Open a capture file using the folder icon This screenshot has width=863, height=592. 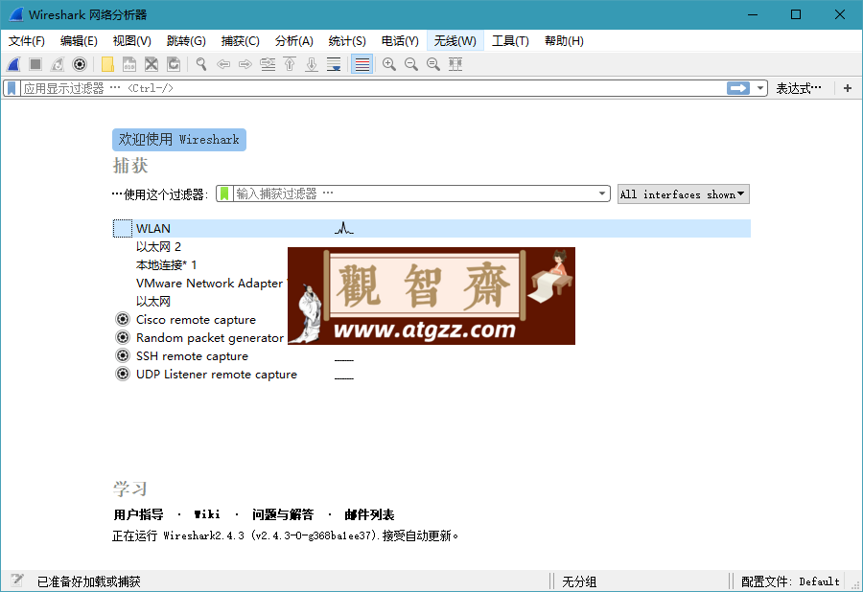[107, 64]
